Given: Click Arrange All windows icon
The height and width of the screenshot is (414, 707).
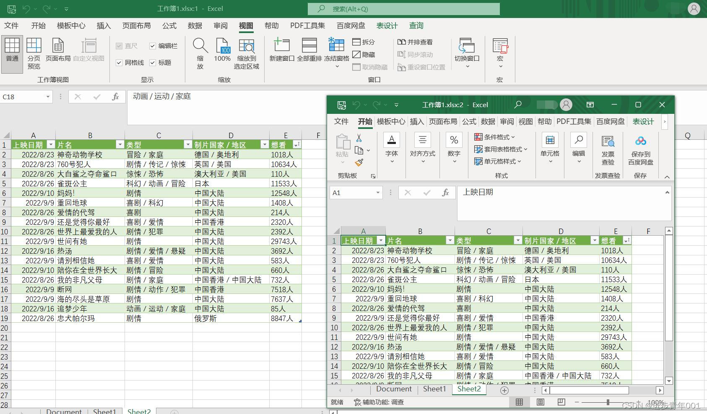Looking at the screenshot, I should pos(309,45).
